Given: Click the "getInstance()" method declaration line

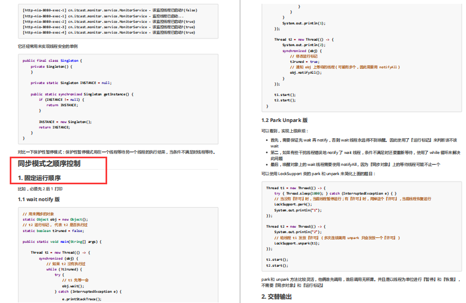Looking at the screenshot, I should tap(82, 94).
